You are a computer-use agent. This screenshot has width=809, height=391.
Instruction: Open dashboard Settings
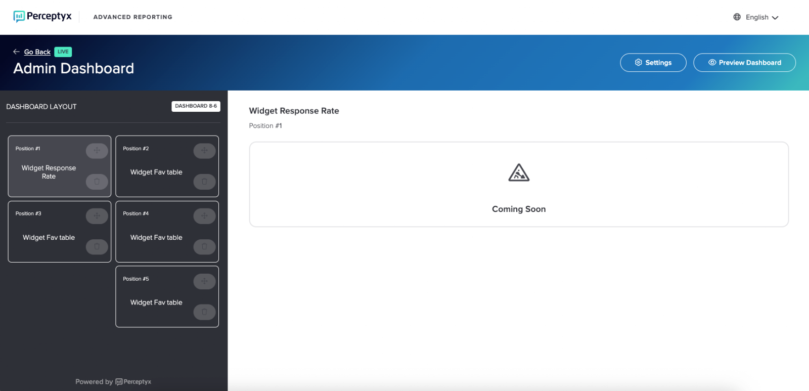653,63
